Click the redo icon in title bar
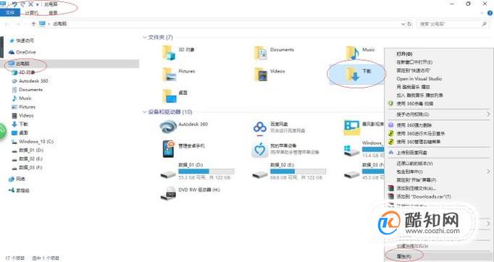Screen dimensions: 494x262 pos(22,4)
